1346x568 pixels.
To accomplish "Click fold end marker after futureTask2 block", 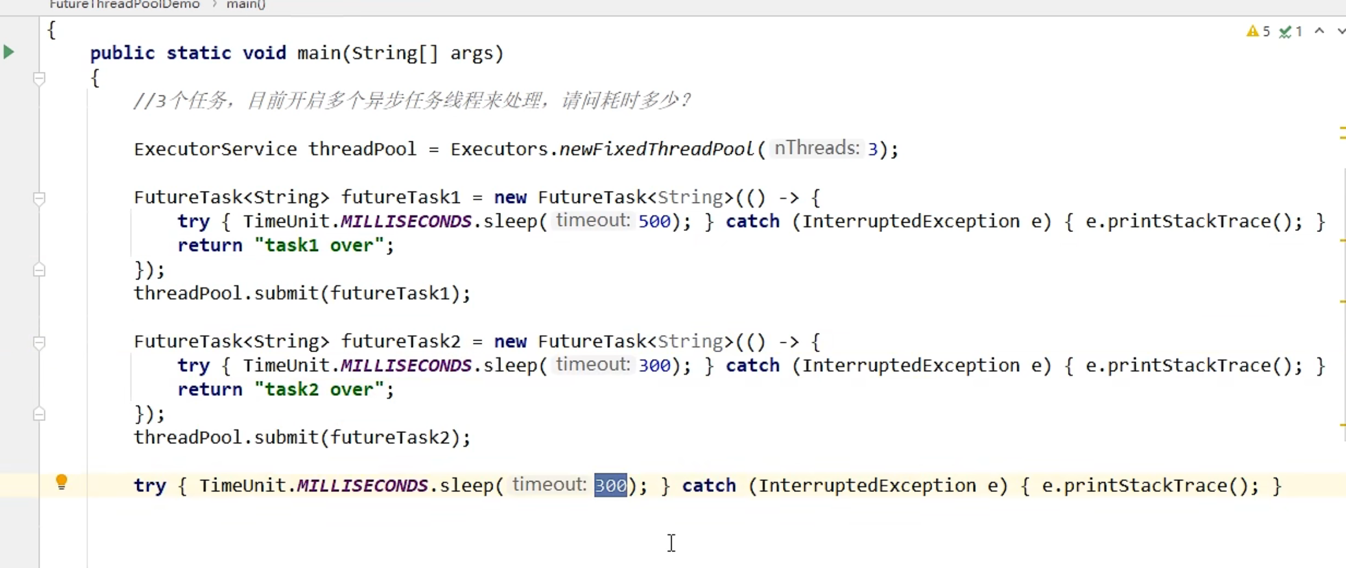I will click(39, 414).
